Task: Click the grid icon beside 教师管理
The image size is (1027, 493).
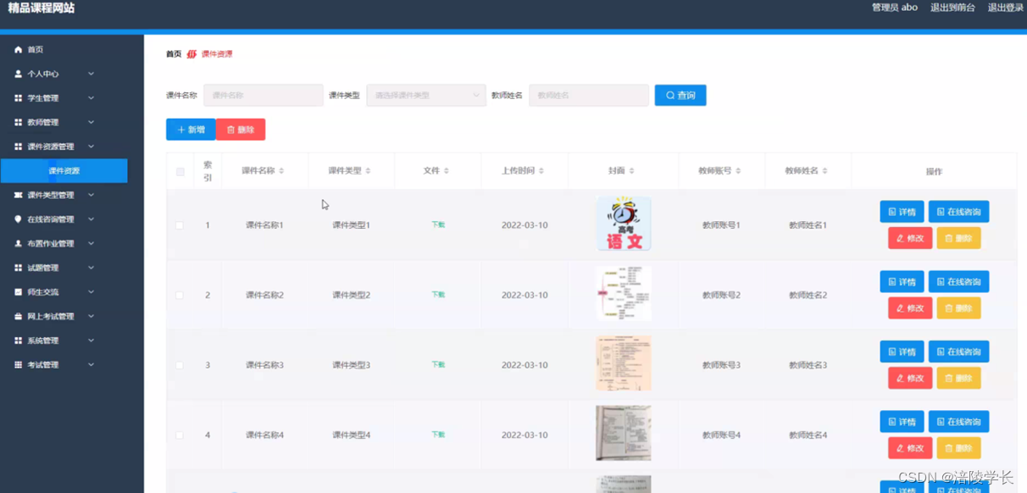Action: click(x=19, y=122)
